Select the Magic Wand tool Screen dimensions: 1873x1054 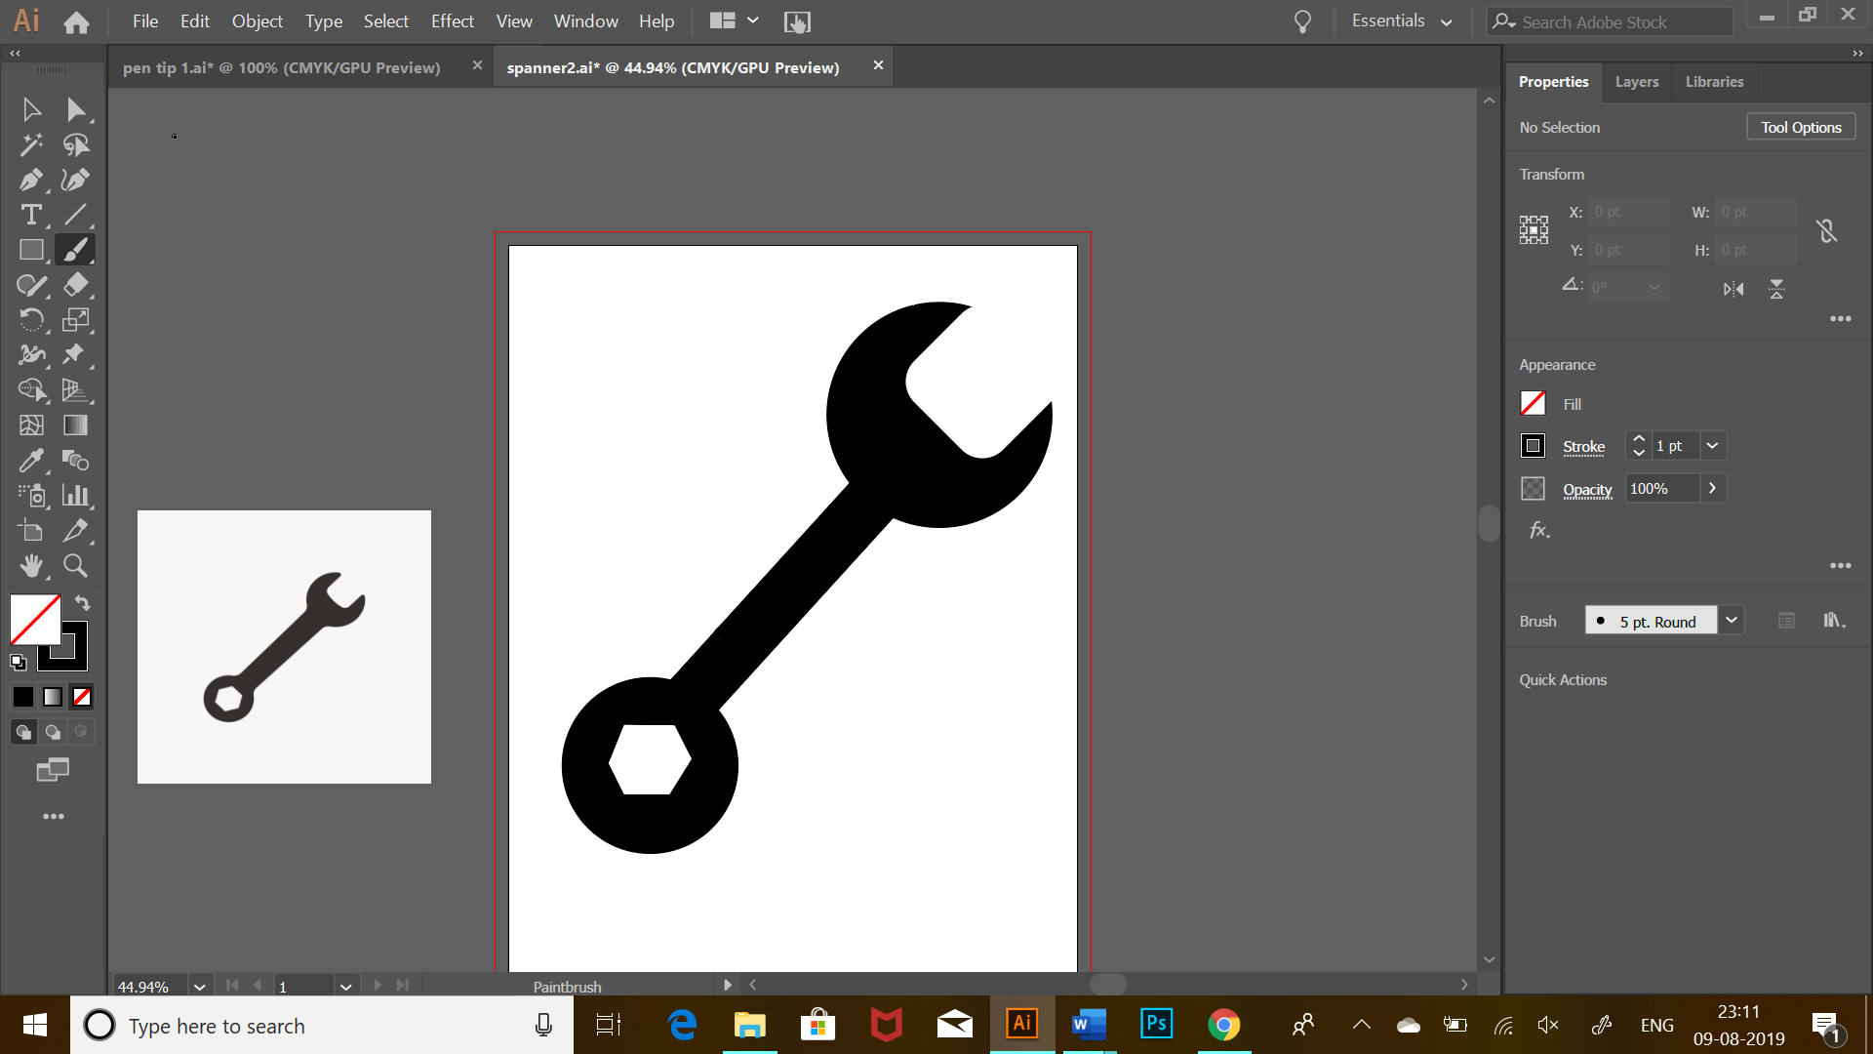click(x=30, y=144)
